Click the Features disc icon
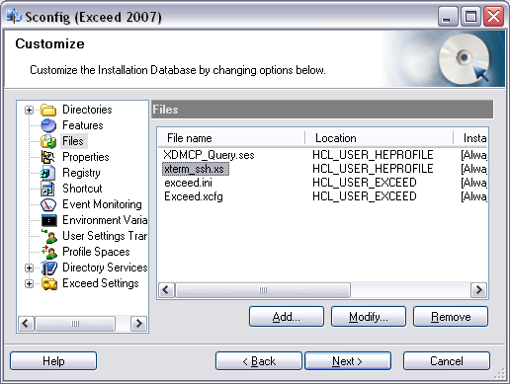510x384 pixels. [x=48, y=125]
